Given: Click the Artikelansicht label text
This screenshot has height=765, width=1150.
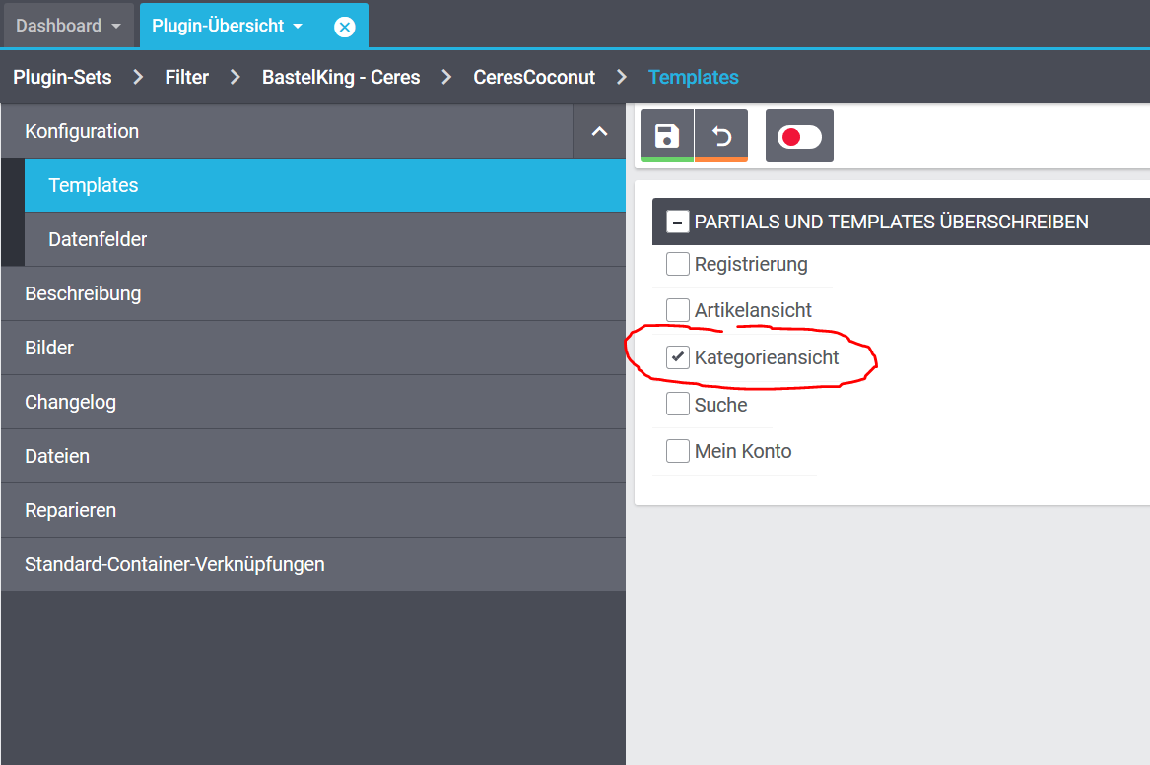Looking at the screenshot, I should click(753, 311).
